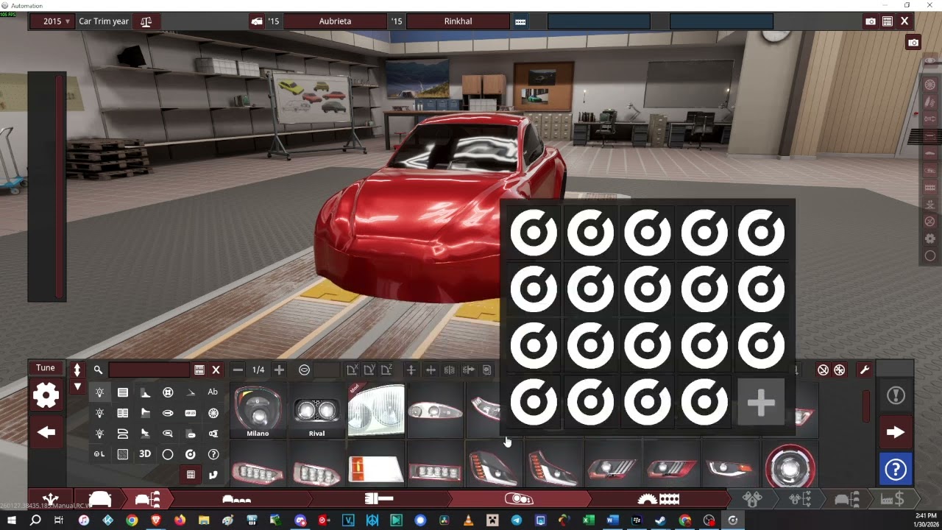Open the wrench advanced settings icon
Screen dimensions: 942x530
point(865,370)
